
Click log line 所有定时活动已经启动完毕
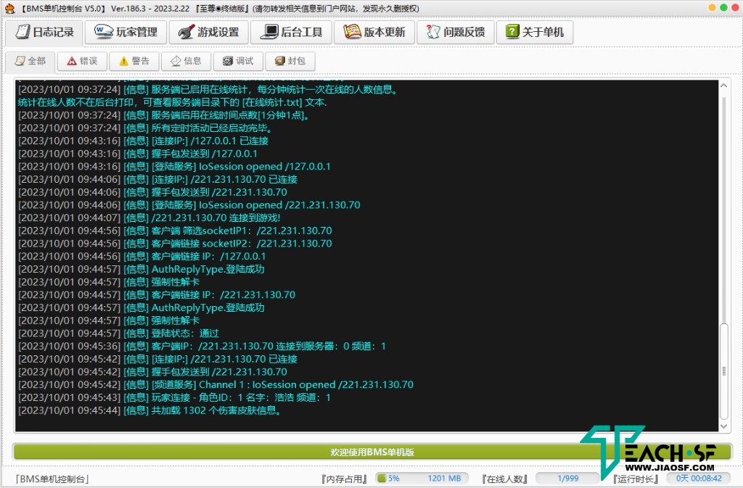[145, 128]
